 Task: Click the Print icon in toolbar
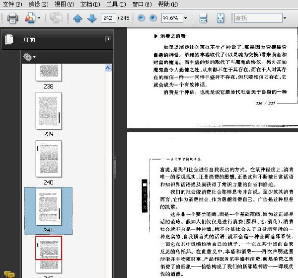[13, 18]
